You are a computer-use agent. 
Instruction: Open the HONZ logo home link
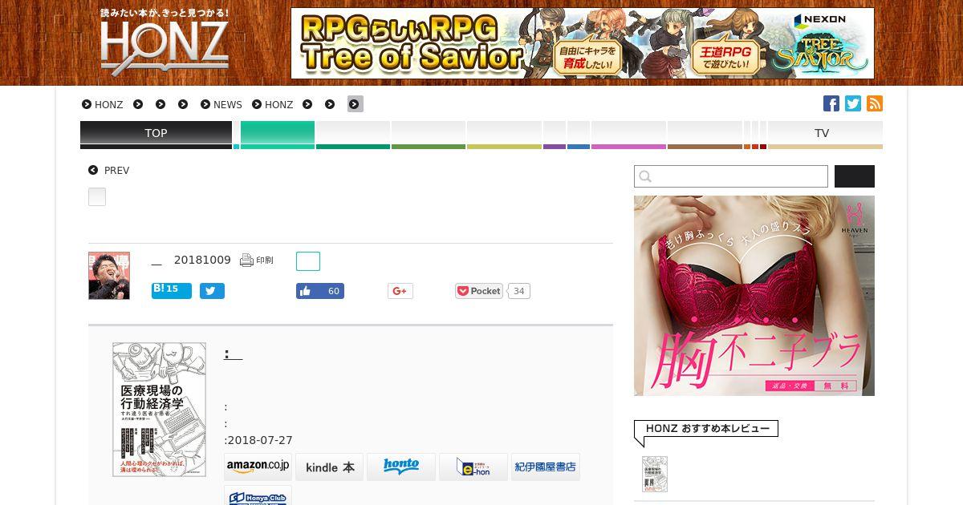click(x=165, y=42)
